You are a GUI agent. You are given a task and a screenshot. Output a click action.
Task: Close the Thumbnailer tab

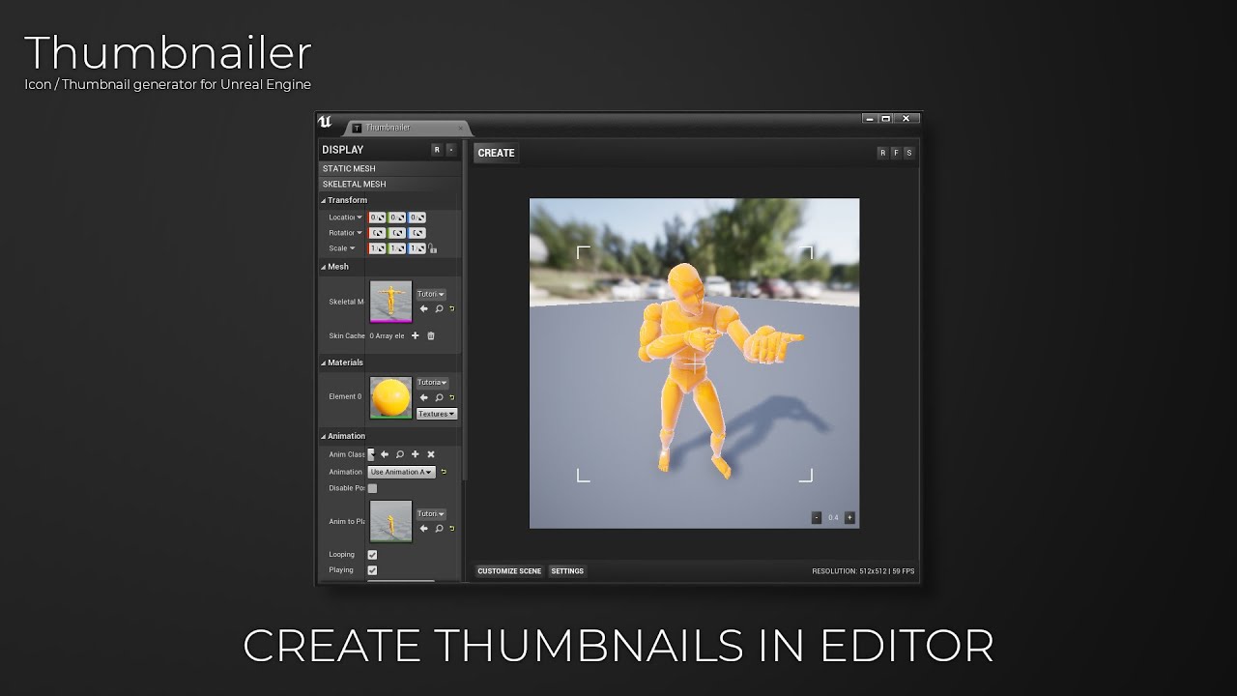click(x=462, y=128)
